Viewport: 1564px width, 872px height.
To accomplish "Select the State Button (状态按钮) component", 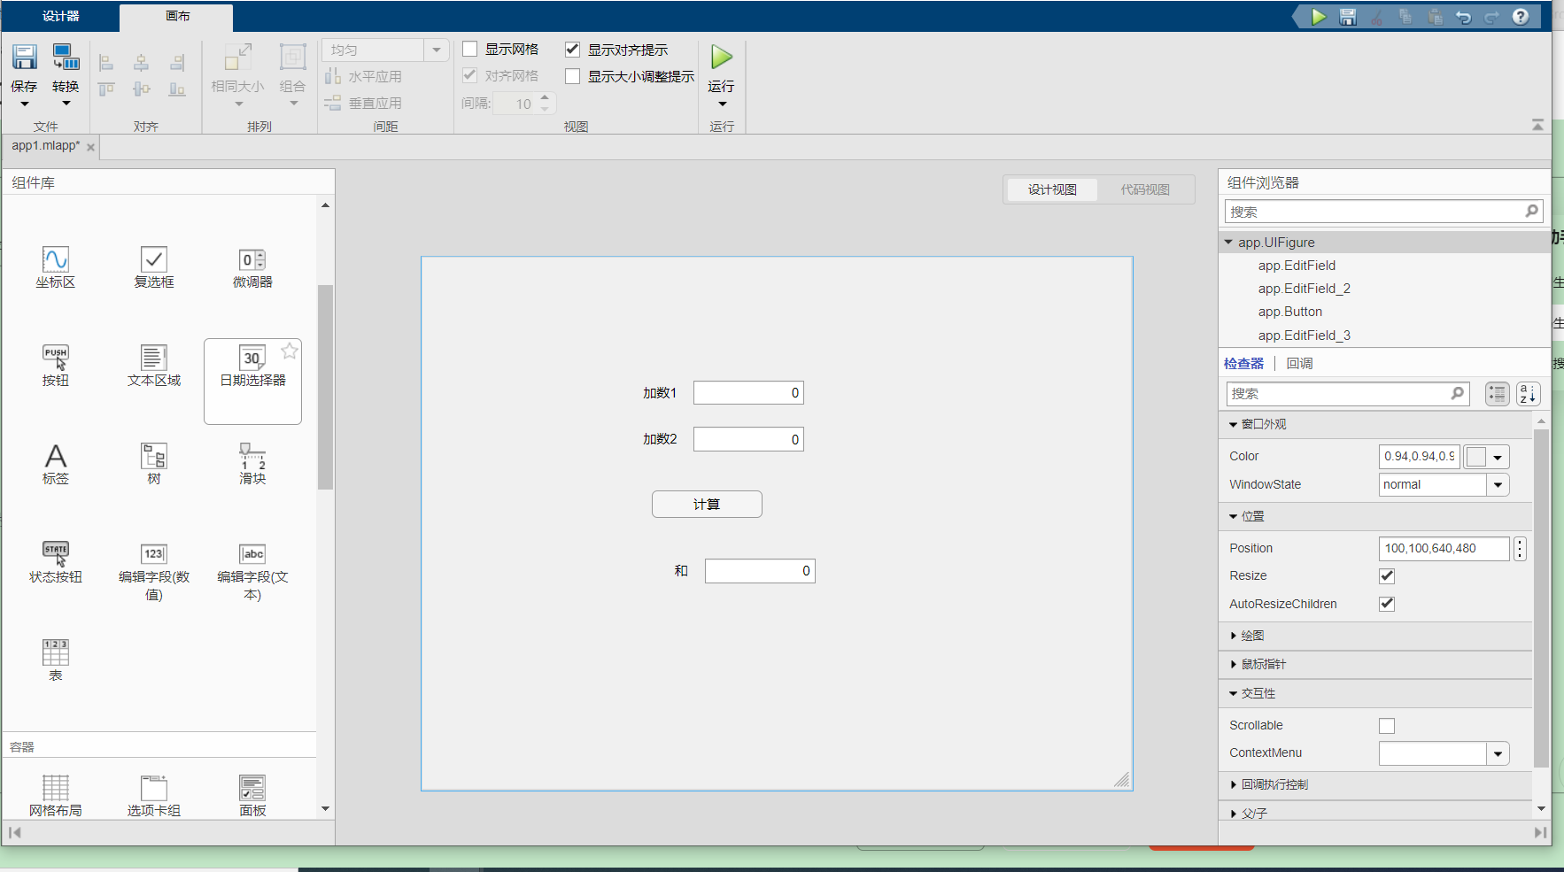I will point(55,563).
